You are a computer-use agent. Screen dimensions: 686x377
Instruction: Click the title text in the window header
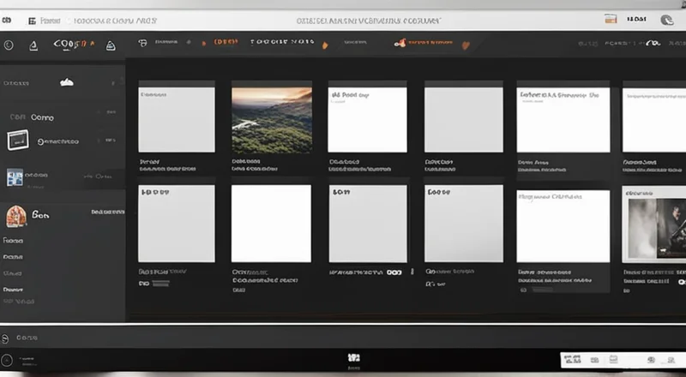point(368,18)
